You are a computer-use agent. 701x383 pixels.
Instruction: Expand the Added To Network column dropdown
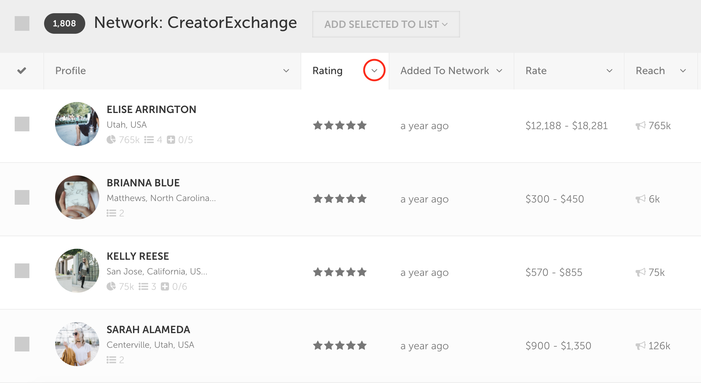[x=499, y=71]
